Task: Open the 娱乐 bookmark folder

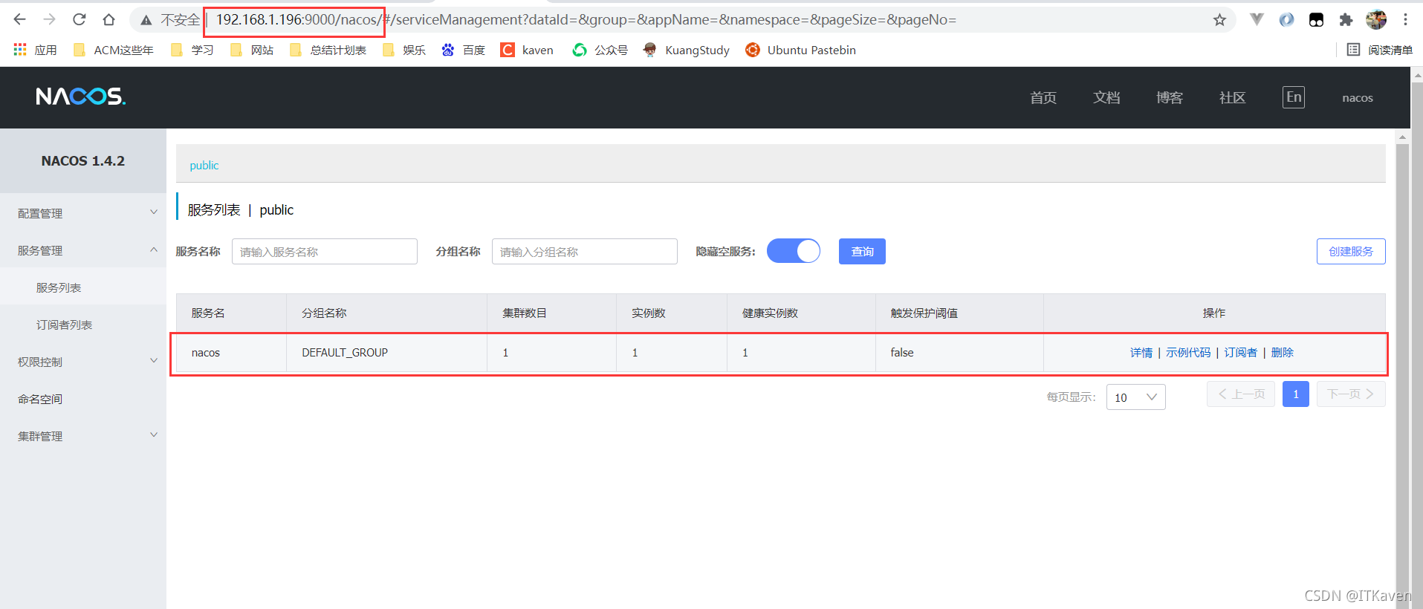Action: pos(404,50)
